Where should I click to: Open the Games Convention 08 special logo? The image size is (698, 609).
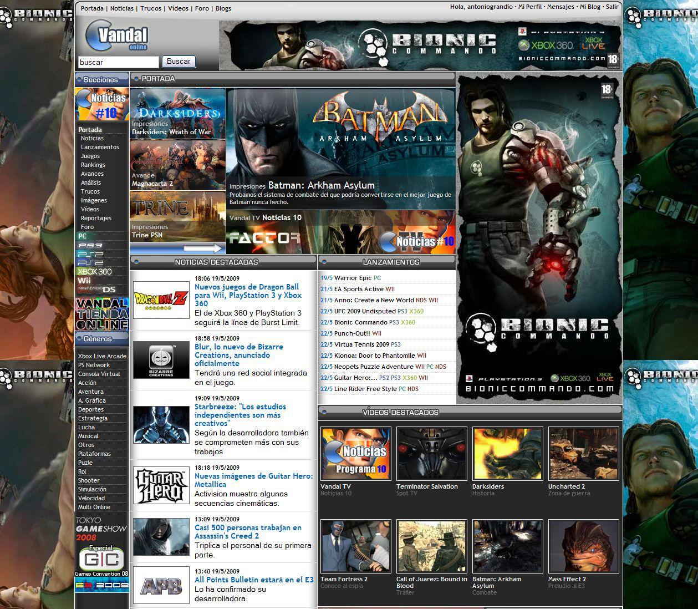pos(101,560)
